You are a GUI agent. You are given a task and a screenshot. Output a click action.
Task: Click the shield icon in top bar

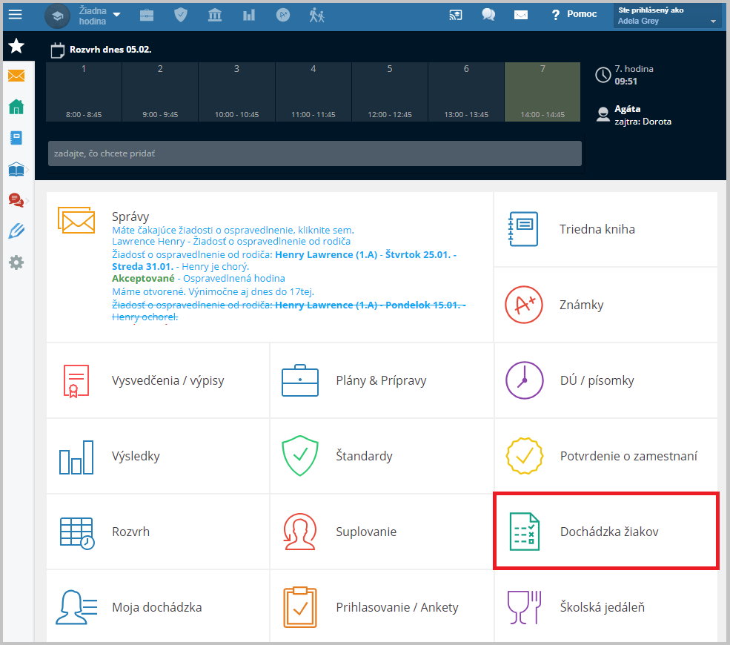pos(181,16)
